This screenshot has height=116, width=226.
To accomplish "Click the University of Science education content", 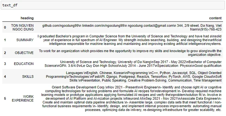I will click(x=133, y=64).
